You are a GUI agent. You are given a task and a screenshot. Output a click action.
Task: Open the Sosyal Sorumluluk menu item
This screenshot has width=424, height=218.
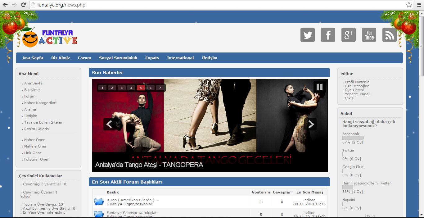tap(118, 58)
